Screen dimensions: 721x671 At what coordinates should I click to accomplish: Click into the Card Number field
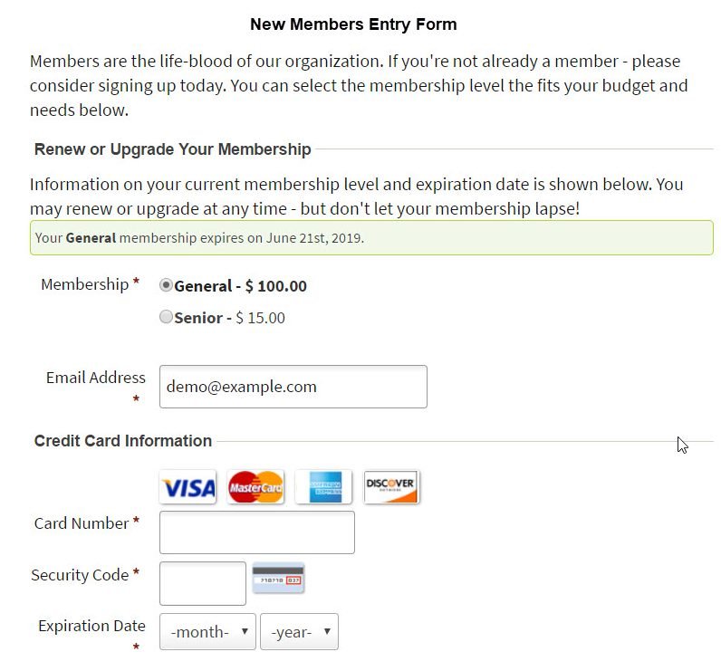[x=257, y=532]
